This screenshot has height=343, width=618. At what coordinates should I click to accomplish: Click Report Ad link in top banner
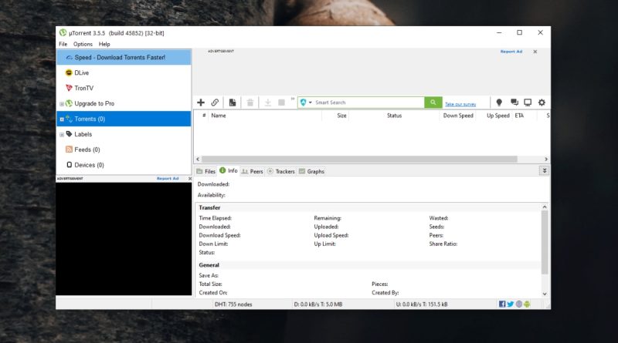click(x=511, y=52)
